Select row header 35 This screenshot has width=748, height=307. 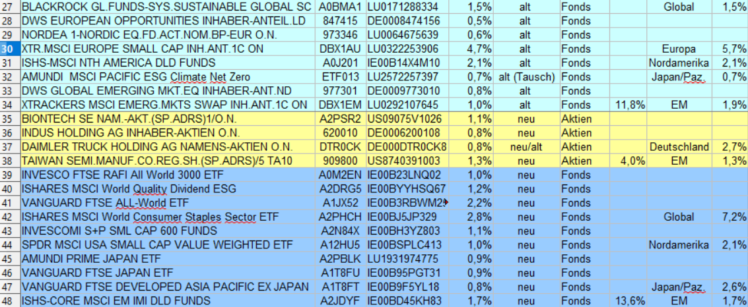9,119
